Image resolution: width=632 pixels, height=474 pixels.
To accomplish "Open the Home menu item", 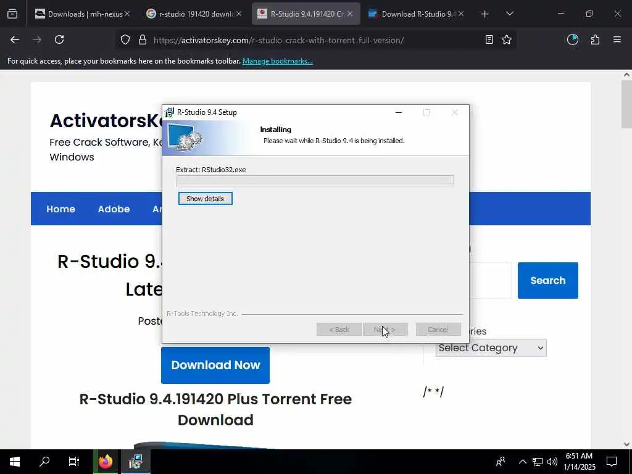I will click(60, 209).
